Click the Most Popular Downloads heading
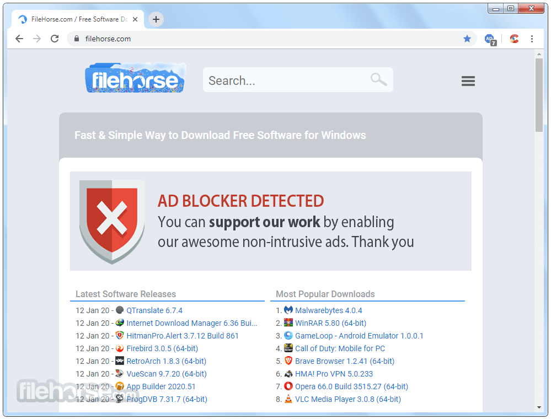Screen dimensions: 551x419 [x=325, y=294]
